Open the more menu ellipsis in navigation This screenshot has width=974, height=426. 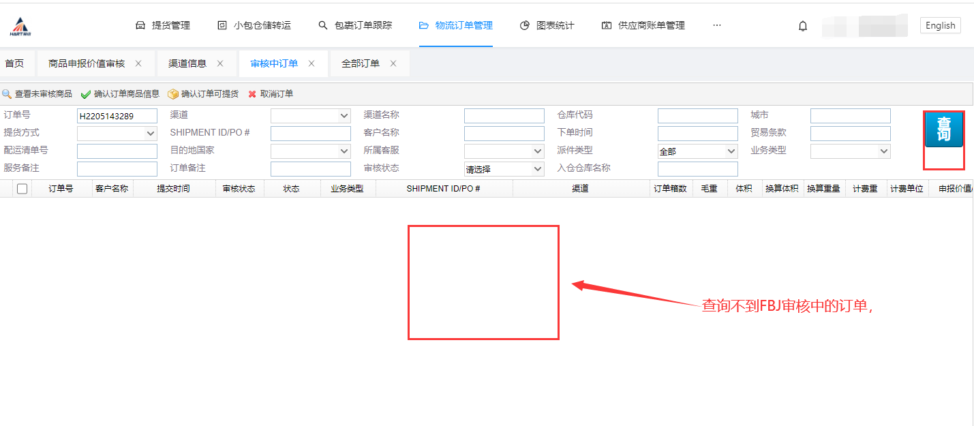coord(716,25)
